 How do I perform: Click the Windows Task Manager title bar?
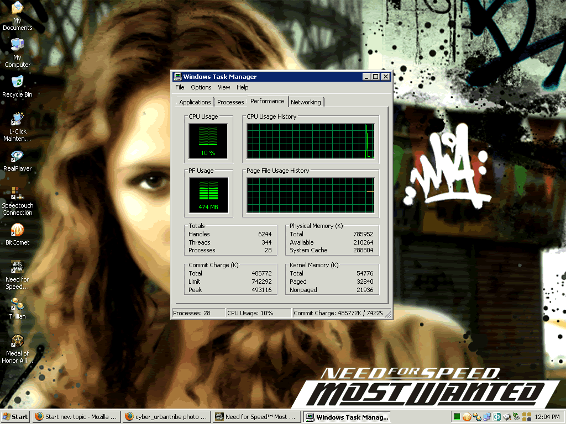[281, 76]
